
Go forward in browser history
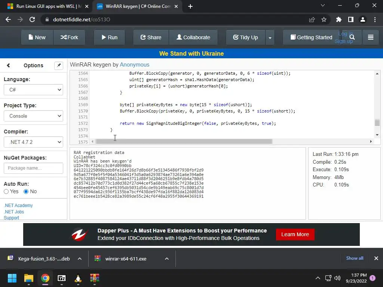tap(20, 19)
